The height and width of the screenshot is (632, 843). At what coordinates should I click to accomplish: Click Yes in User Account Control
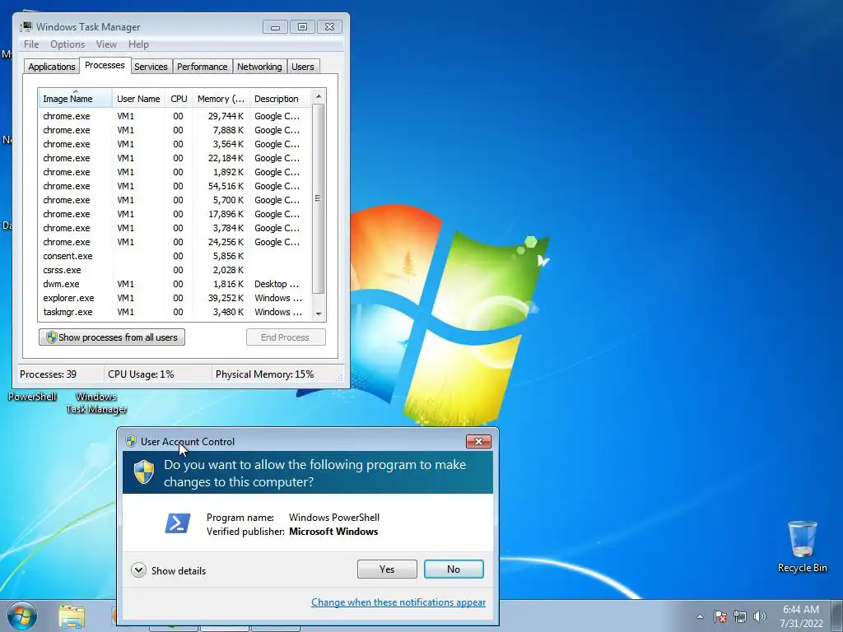tap(387, 569)
